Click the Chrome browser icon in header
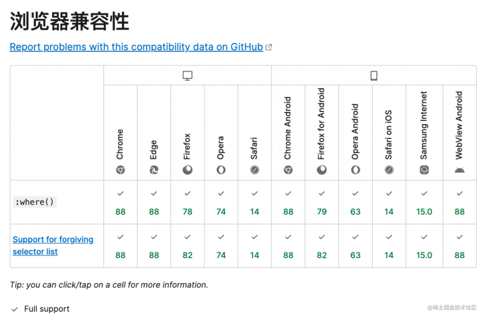485x319 pixels. pos(120,170)
